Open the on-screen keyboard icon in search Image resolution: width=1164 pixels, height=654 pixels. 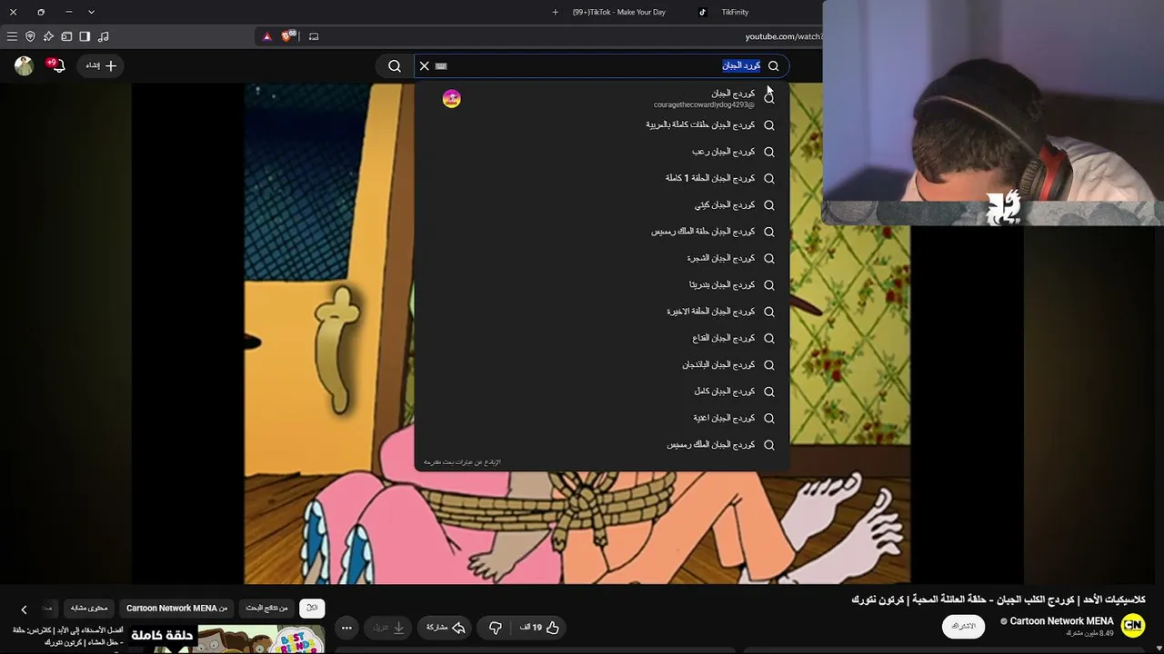pyautogui.click(x=441, y=65)
